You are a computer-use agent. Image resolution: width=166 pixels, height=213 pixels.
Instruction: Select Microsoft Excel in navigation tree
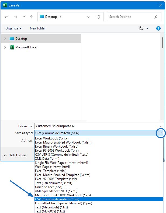pyautogui.click(x=26, y=47)
